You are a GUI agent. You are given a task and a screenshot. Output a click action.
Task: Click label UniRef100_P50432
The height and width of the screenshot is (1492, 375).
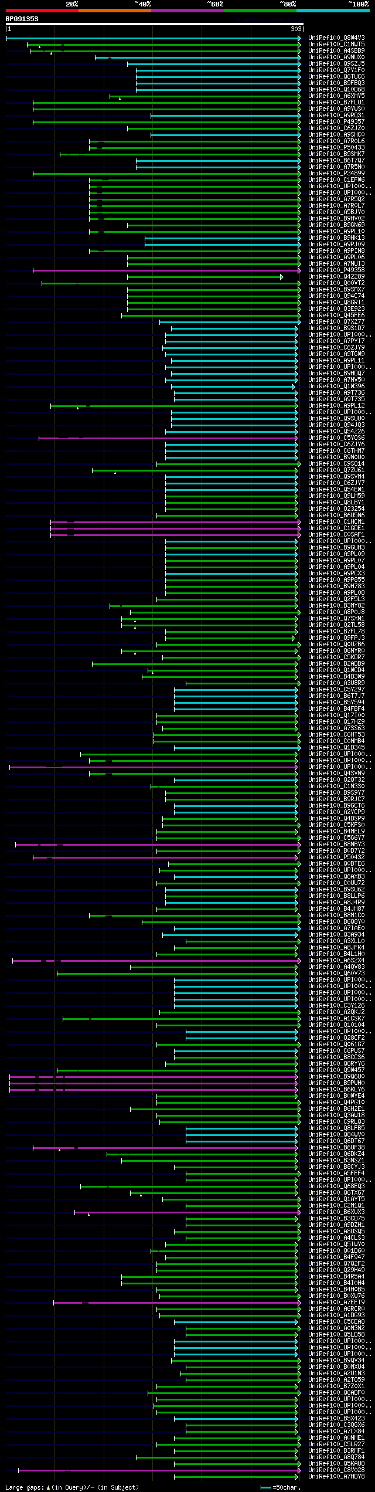tap(336, 857)
